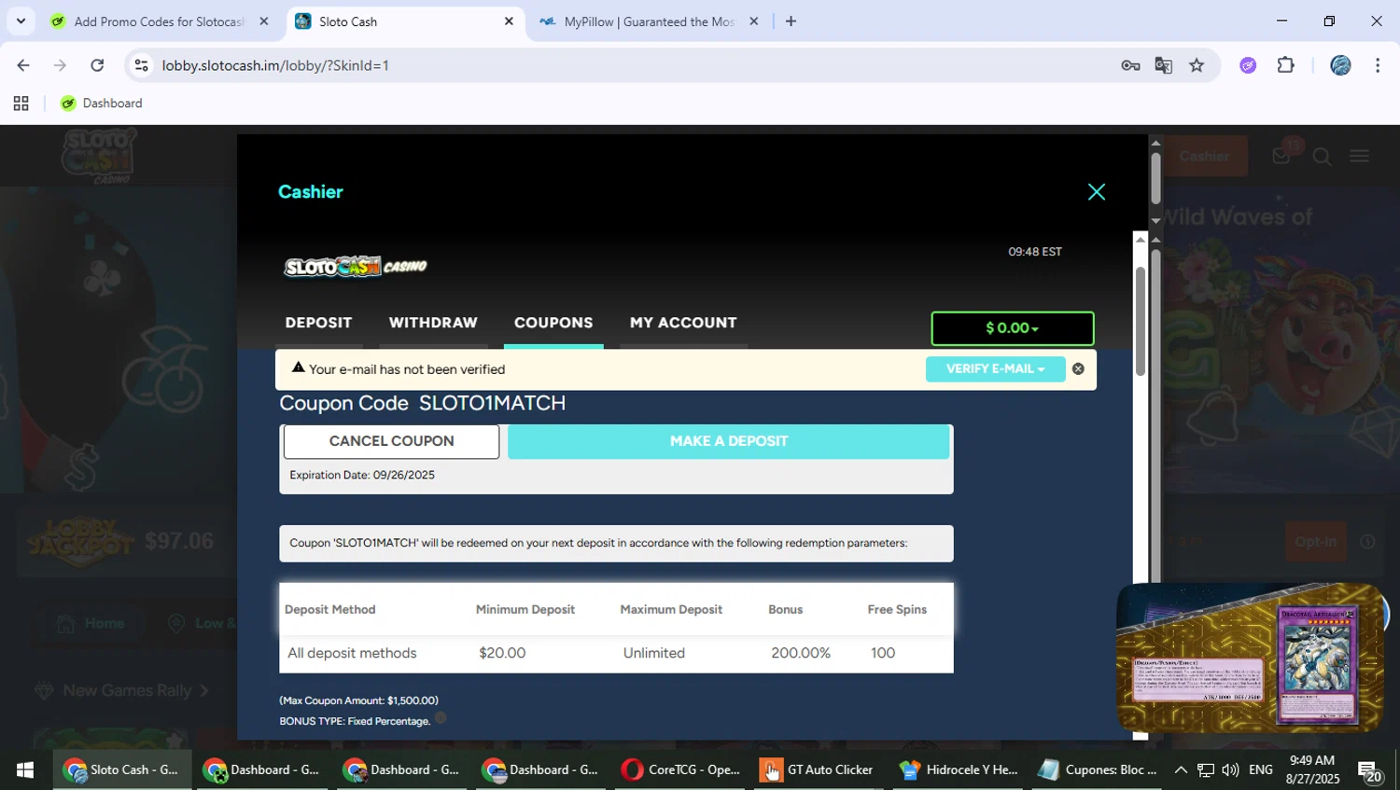Click the volume speaker tray icon
This screenshot has height=790, width=1400.
click(x=1230, y=770)
